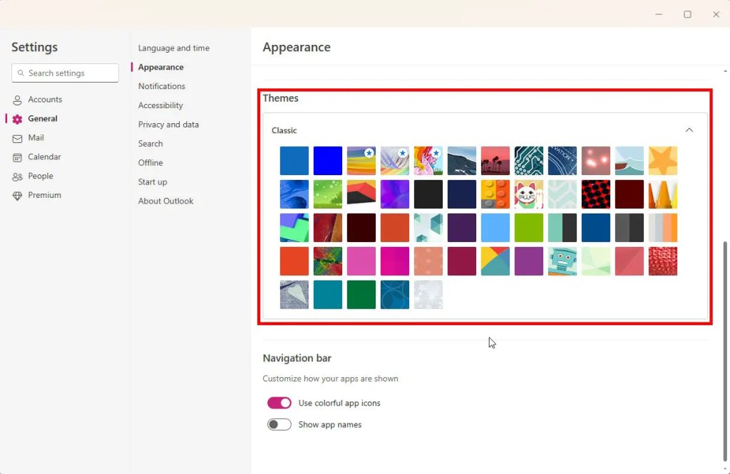Select the orange star theme
Screen dimensions: 730x474
(x=663, y=161)
